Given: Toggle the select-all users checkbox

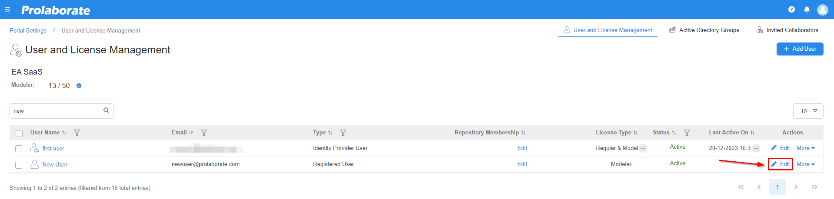Looking at the screenshot, I should pos(19,133).
